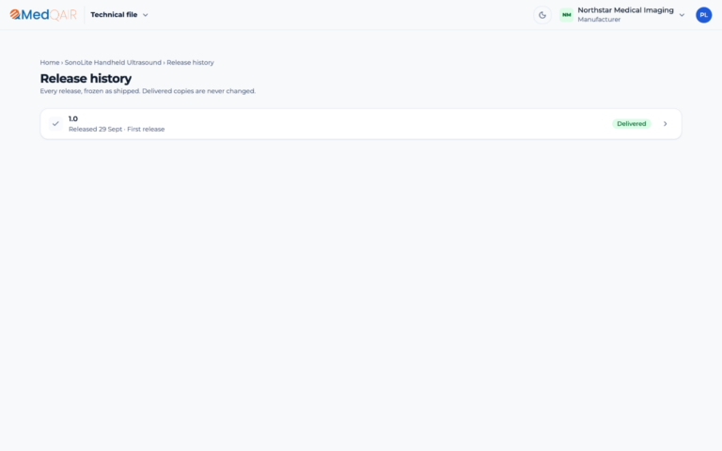Open the PL user avatar menu
722x451 pixels.
pyautogui.click(x=703, y=15)
